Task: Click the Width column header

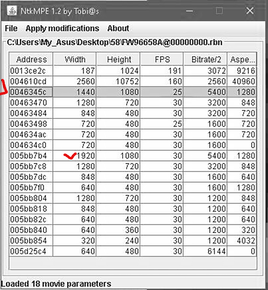Action: pyautogui.click(x=75, y=59)
